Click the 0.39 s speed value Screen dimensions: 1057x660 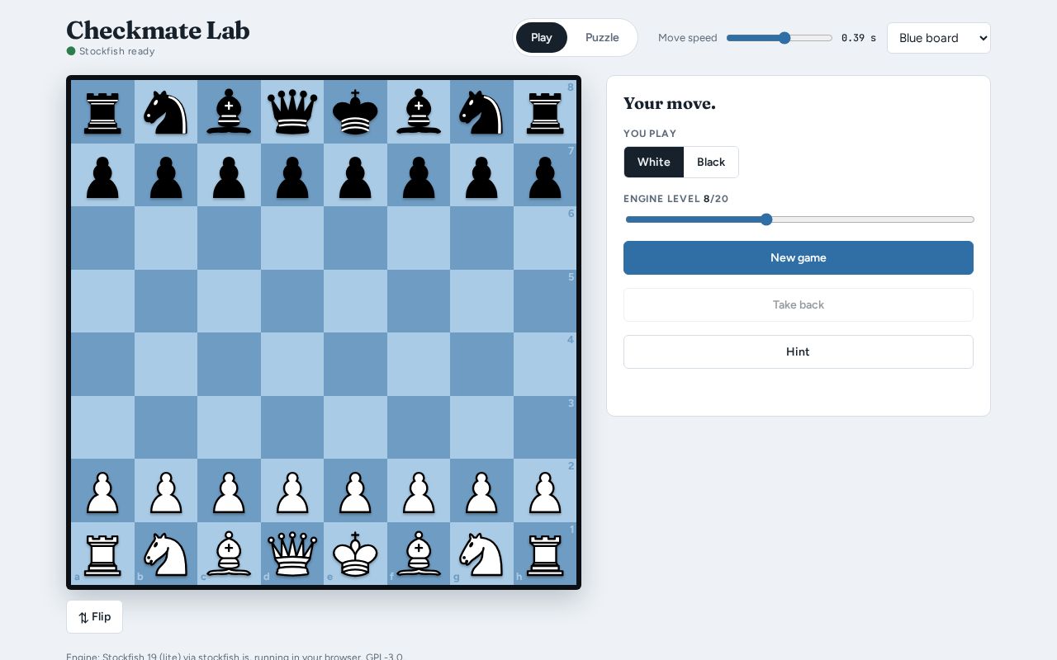pos(859,38)
